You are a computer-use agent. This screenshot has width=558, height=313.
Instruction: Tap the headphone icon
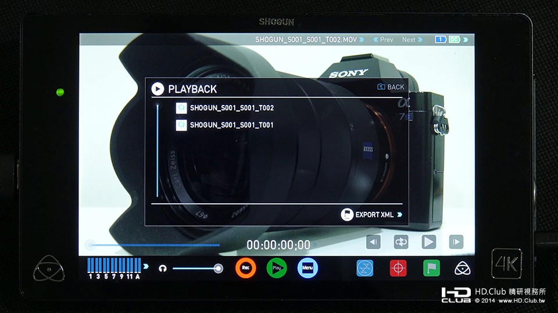click(163, 268)
